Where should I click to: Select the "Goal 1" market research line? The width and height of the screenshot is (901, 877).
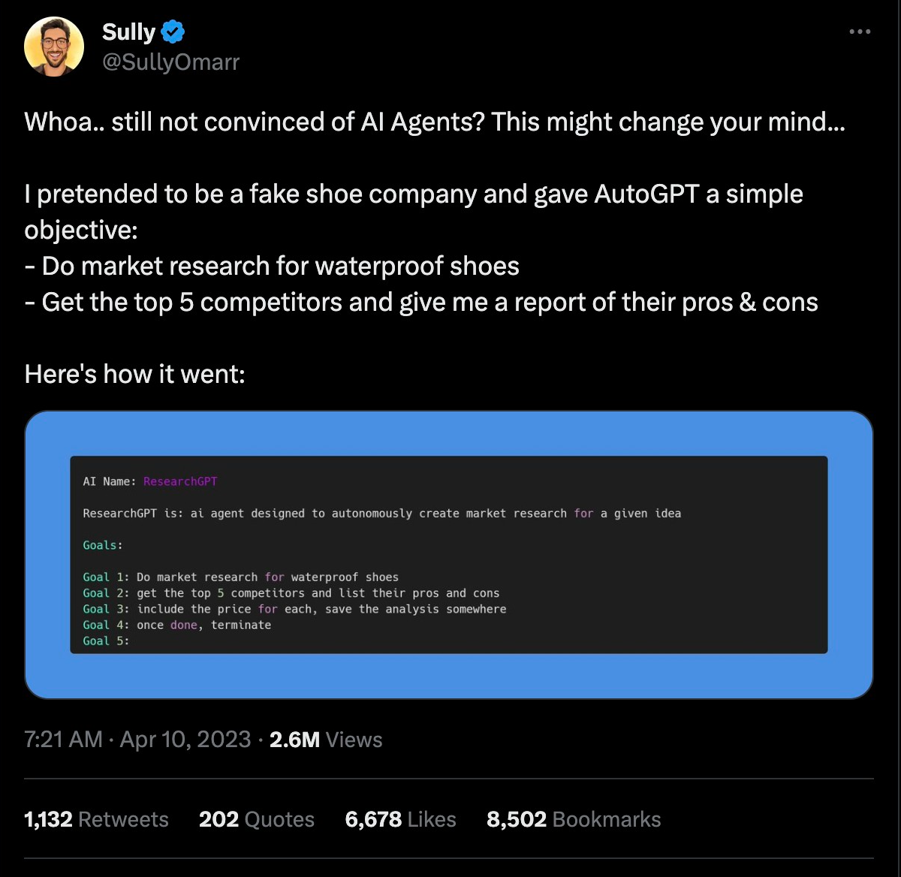click(240, 577)
